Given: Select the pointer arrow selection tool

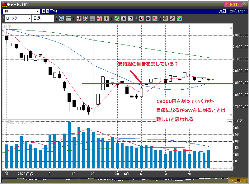Looking at the screenshot, I should [x=124, y=18].
